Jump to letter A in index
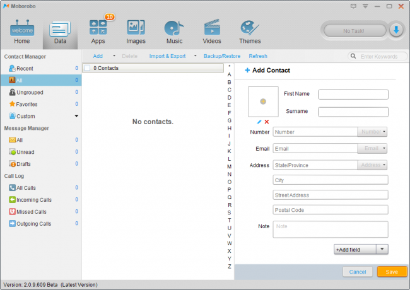This screenshot has width=410, height=290. [x=230, y=74]
